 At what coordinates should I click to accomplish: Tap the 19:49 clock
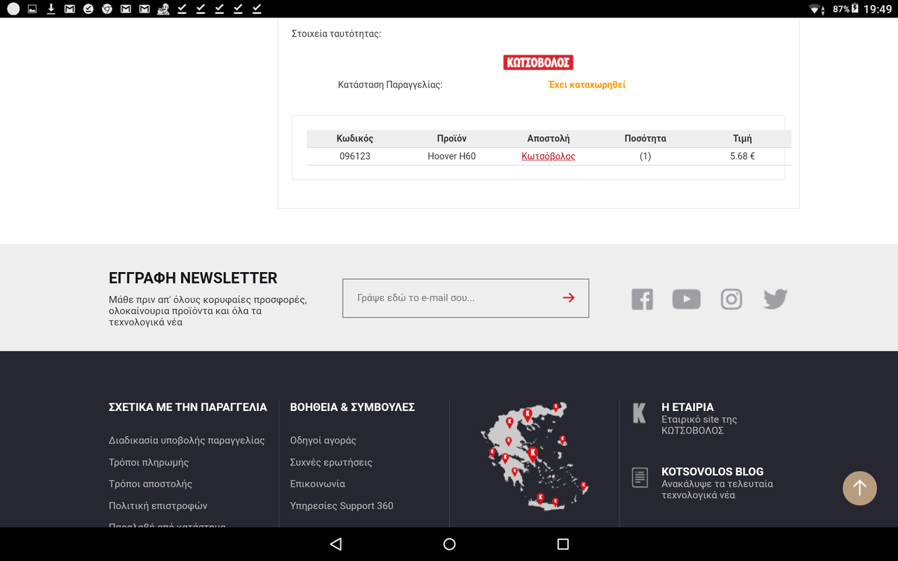tap(878, 9)
